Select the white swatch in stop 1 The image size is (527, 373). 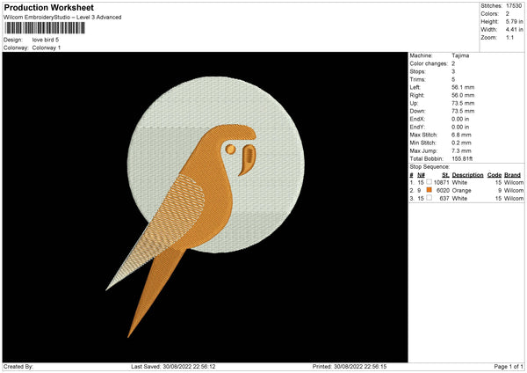tap(429, 182)
